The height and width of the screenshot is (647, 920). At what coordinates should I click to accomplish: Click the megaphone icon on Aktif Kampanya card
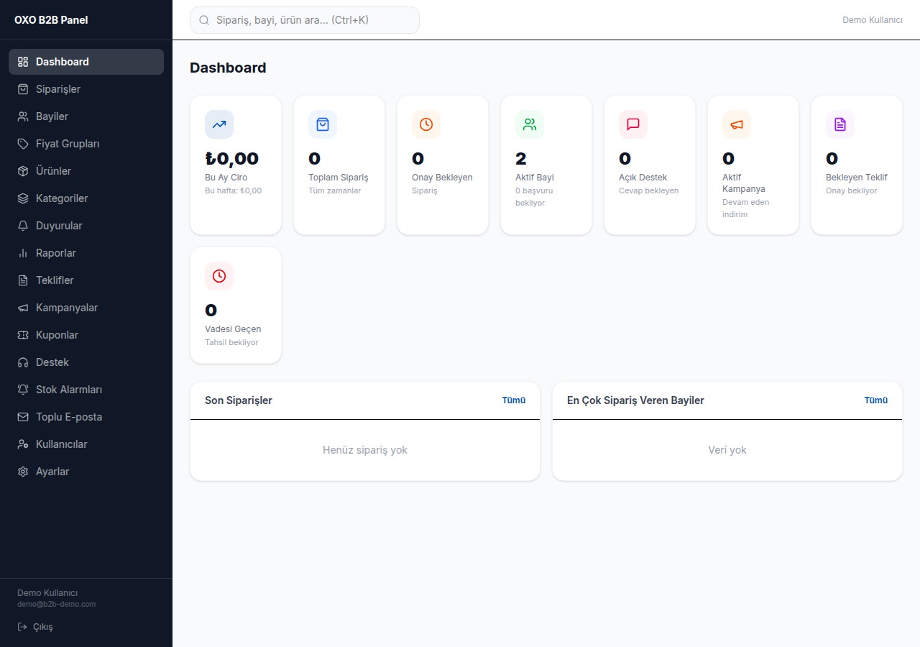[x=737, y=124]
